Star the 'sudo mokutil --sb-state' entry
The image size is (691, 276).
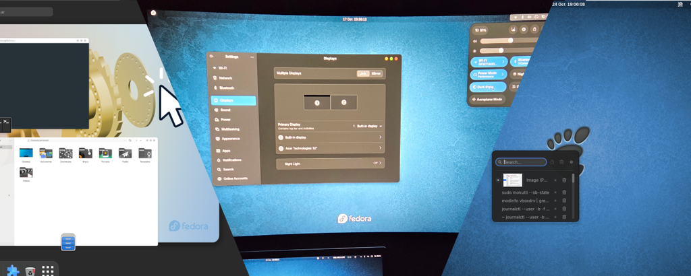pyautogui.click(x=555, y=193)
